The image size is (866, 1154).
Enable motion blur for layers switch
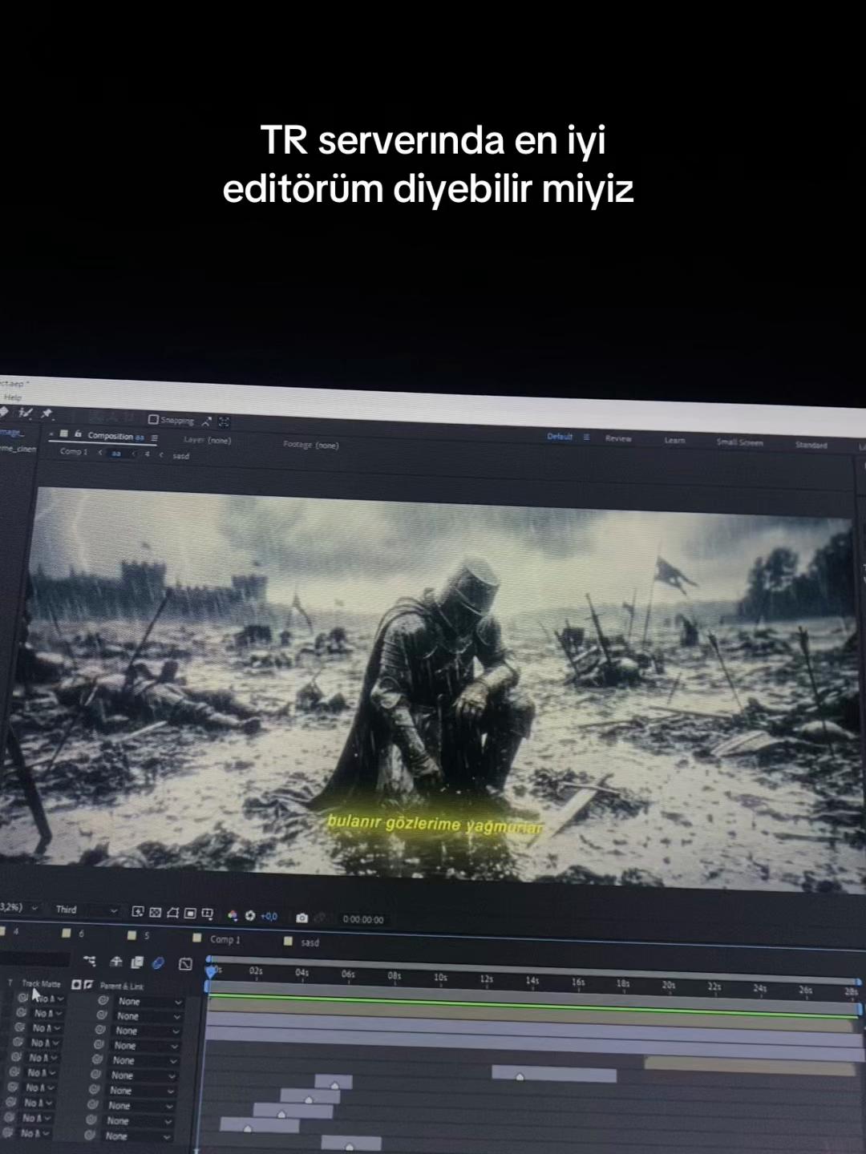click(158, 962)
